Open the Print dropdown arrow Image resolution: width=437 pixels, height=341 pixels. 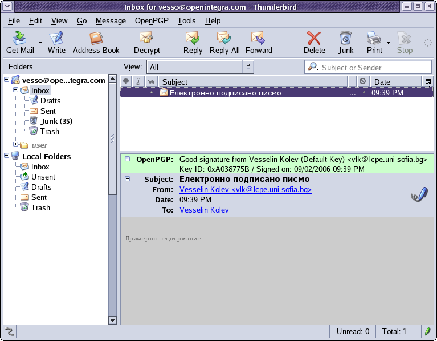388,43
